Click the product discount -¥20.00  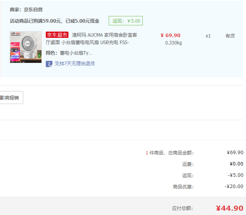pyautogui.click(x=234, y=187)
